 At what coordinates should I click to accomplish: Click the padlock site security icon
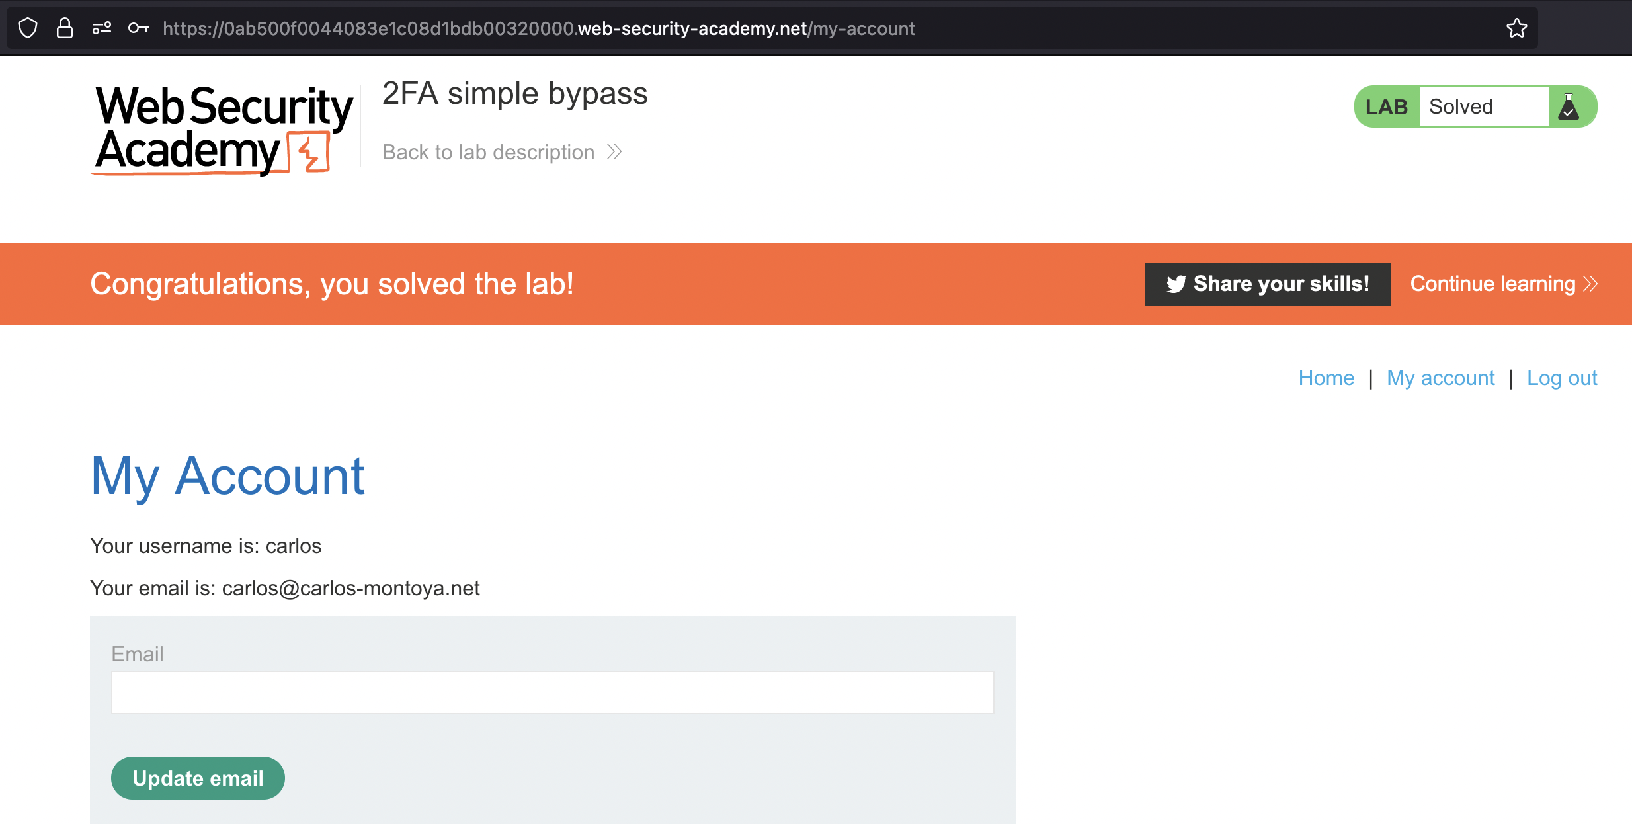click(65, 28)
